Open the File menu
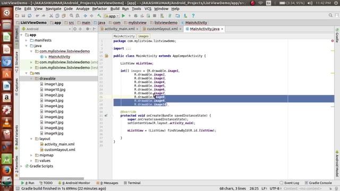Screen dimensions: 340x191 point(18,8)
